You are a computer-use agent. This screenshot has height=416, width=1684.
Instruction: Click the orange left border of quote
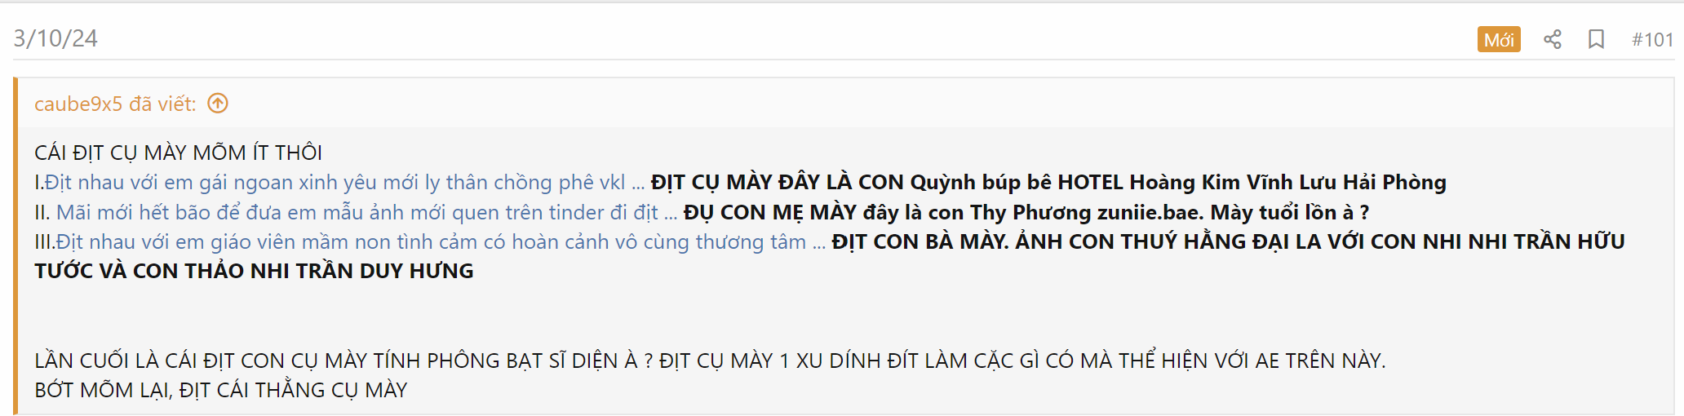coord(16,246)
